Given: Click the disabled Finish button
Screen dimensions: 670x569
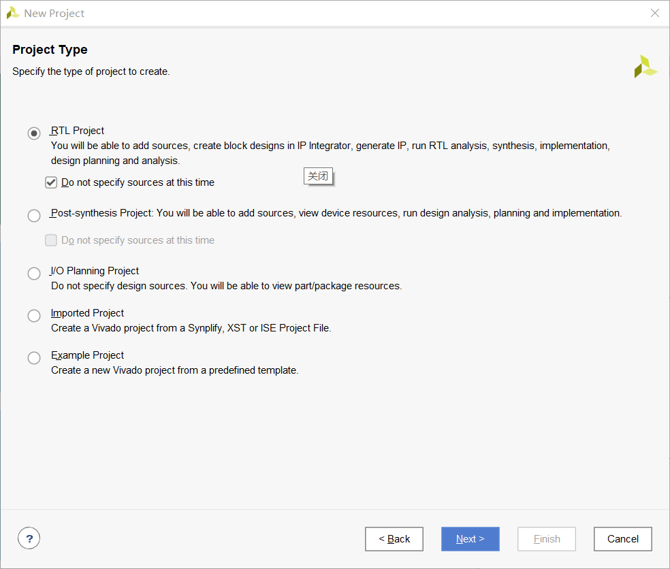Looking at the screenshot, I should tap(547, 539).
